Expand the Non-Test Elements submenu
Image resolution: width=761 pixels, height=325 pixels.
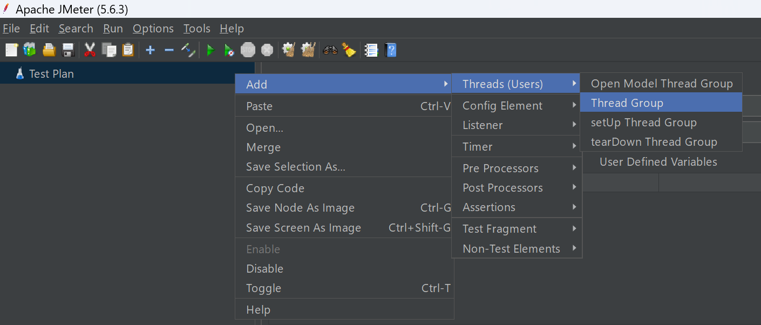pyautogui.click(x=517, y=249)
